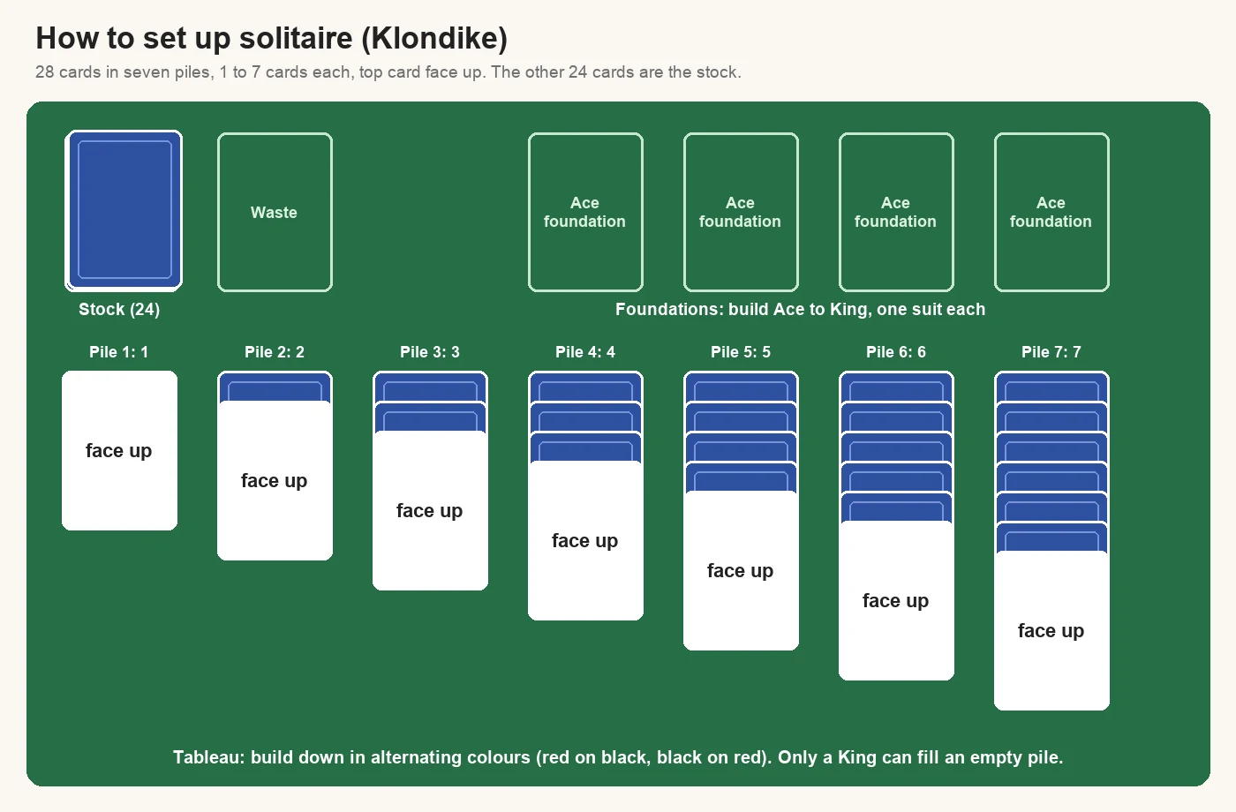
Task: Select the empty Waste slot
Action: pyautogui.click(x=275, y=212)
